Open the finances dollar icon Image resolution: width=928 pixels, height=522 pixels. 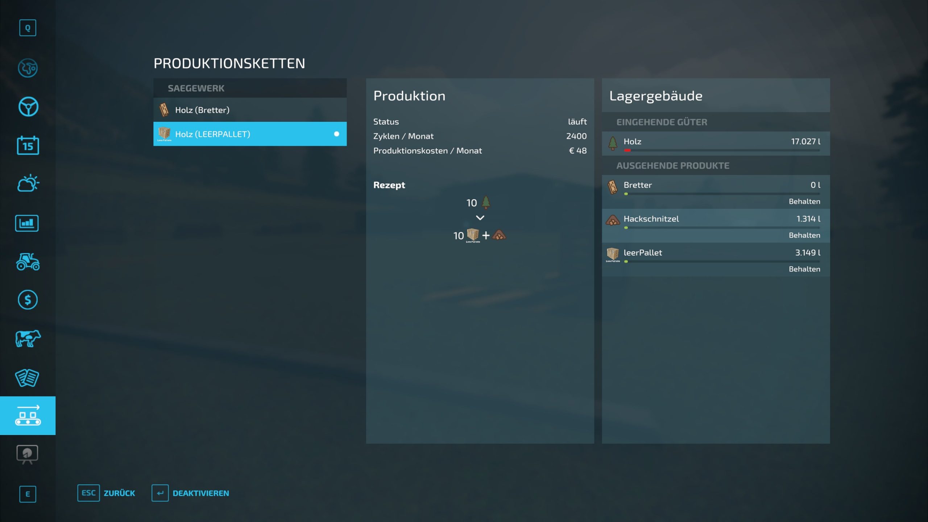pos(28,300)
